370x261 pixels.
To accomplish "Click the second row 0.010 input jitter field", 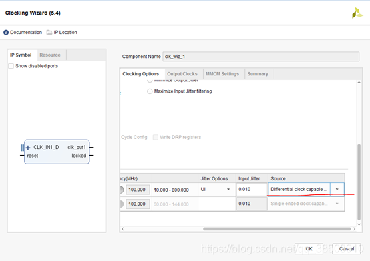I will click(x=252, y=204).
